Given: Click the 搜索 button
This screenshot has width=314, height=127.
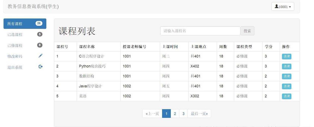Looking at the screenshot, I should tap(247, 31).
